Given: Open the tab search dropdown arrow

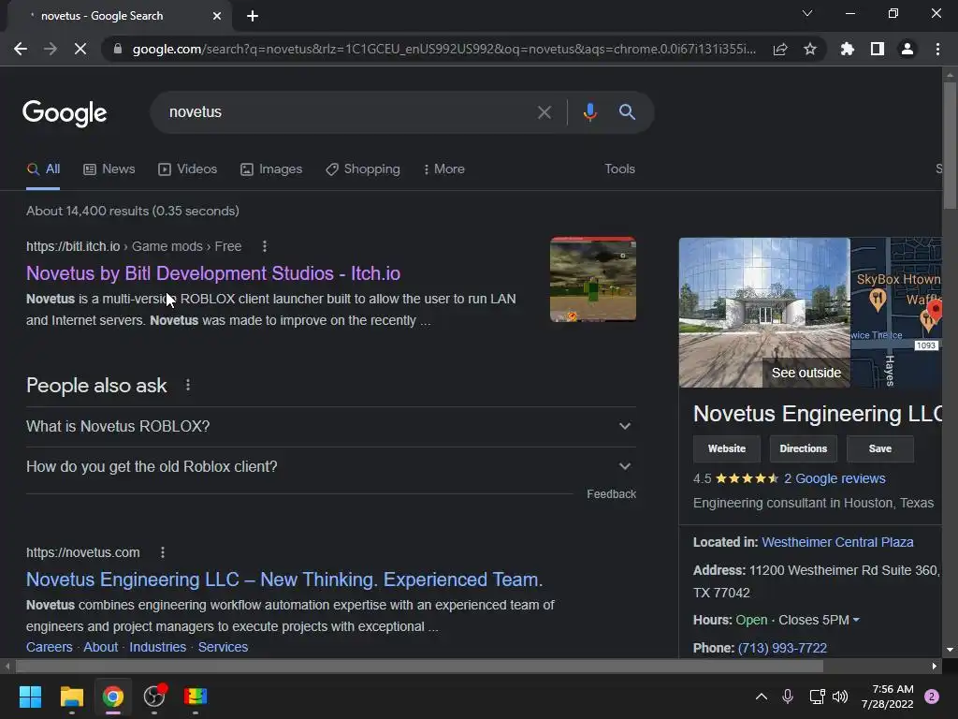Looking at the screenshot, I should point(807,13).
